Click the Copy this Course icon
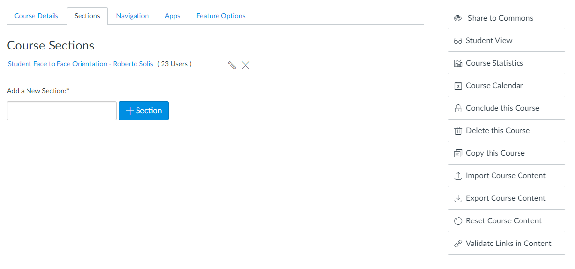Screen dimensions: 575x269 (x=458, y=153)
